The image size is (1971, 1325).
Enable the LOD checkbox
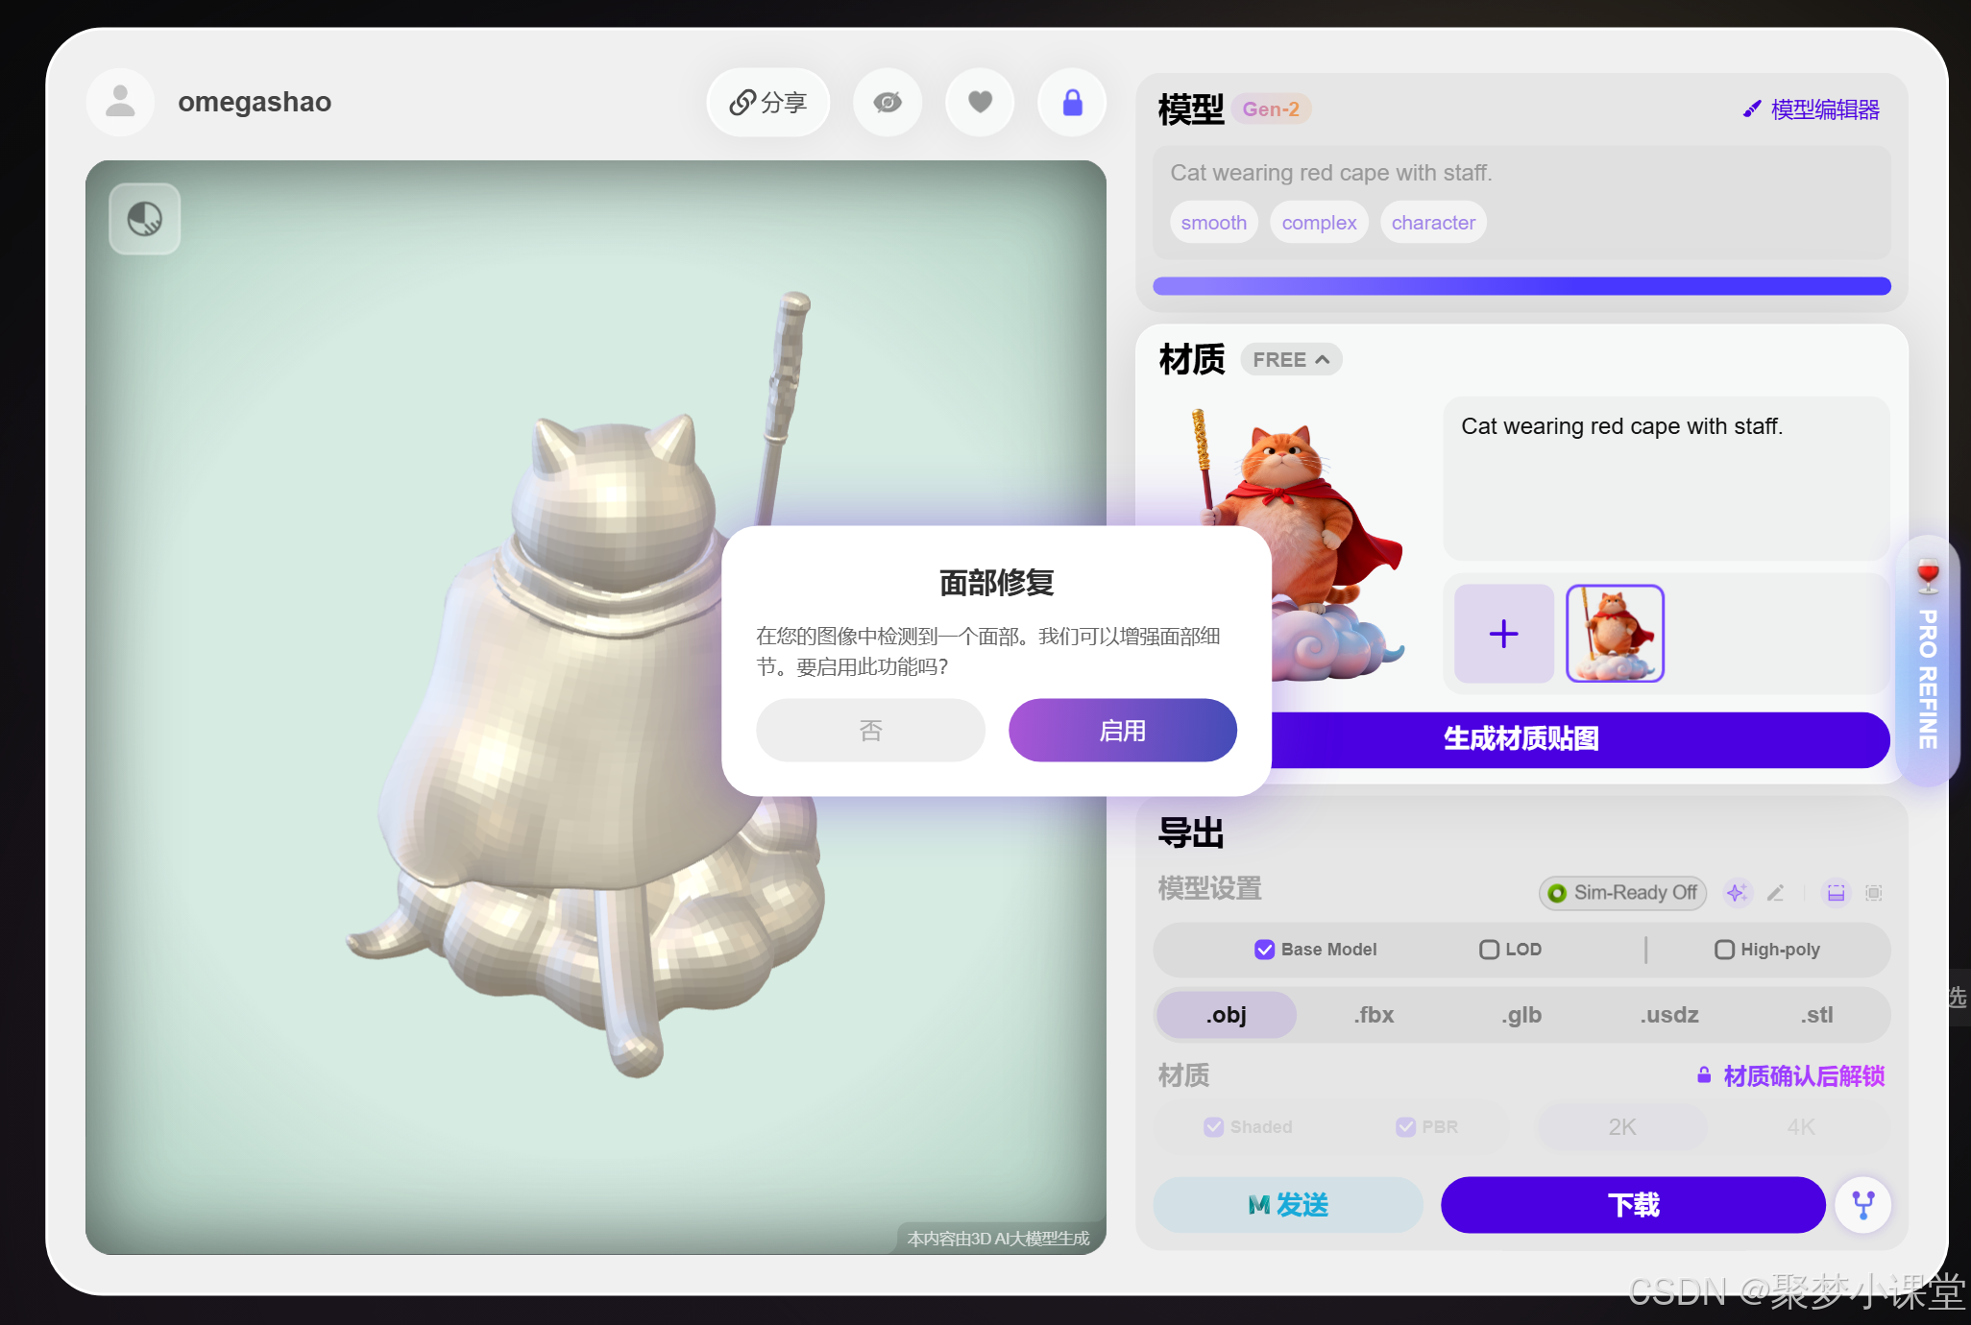click(x=1489, y=950)
